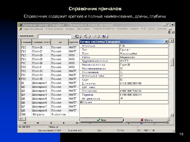Click the application icon at the menu bar's left
Screen dimensions: 190x142
point(21,29)
